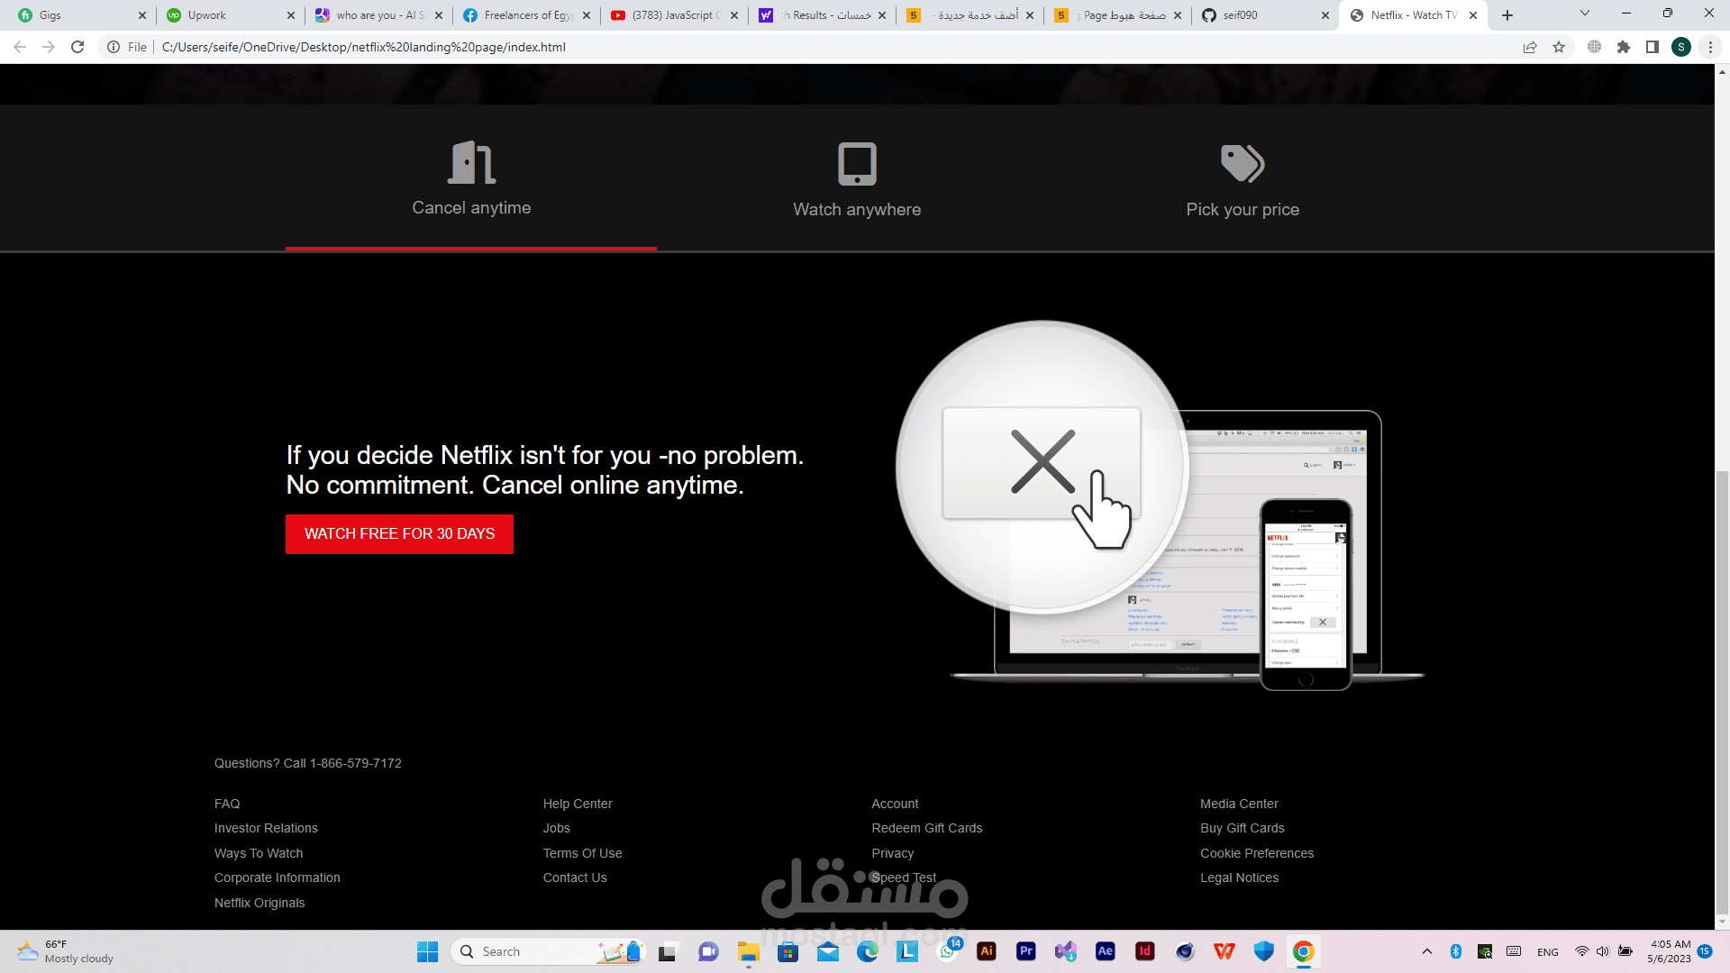Open a new browser tab

pos(1507,15)
